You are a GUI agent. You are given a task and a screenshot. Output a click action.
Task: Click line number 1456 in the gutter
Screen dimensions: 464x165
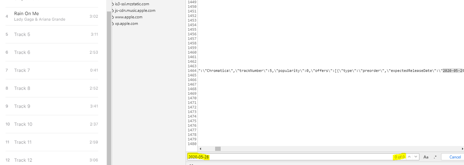tap(192, 34)
